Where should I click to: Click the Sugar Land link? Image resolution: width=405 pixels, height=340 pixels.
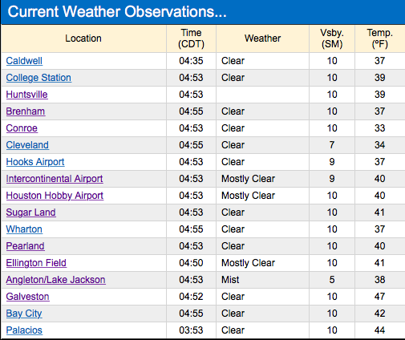click(x=30, y=212)
